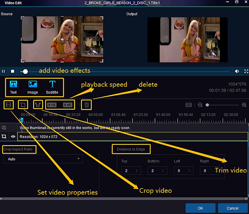Viewport: 249px width, 214px height.
Task: Select the Trim video tool
Action: coord(38,105)
